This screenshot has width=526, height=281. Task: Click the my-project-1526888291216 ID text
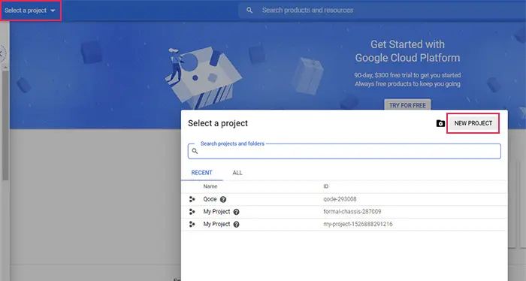[358, 224]
